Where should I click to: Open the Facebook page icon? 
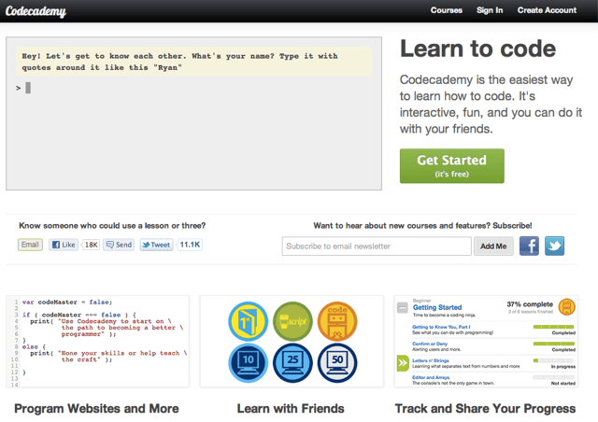tap(530, 246)
